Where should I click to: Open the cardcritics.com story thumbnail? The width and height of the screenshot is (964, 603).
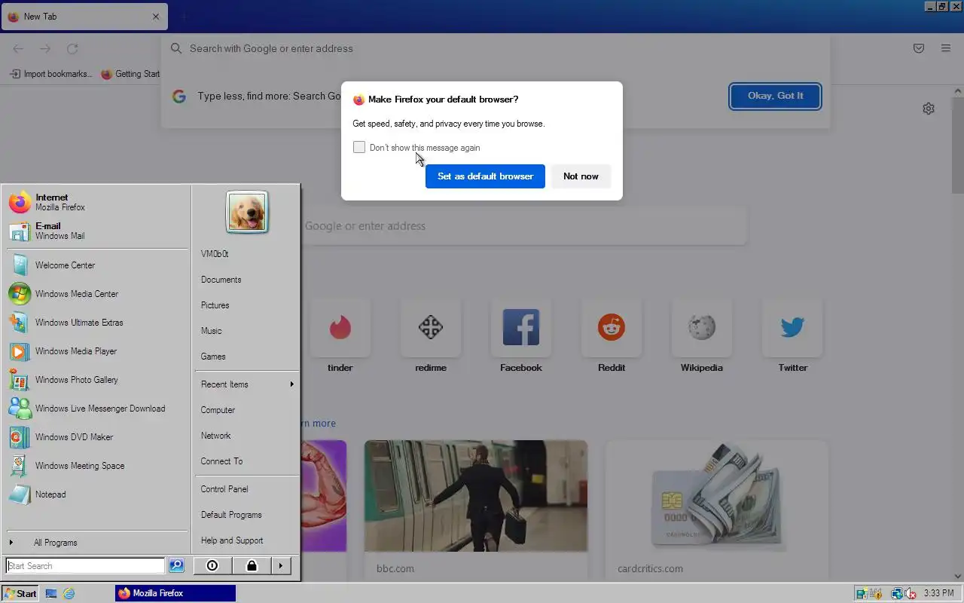(x=717, y=496)
